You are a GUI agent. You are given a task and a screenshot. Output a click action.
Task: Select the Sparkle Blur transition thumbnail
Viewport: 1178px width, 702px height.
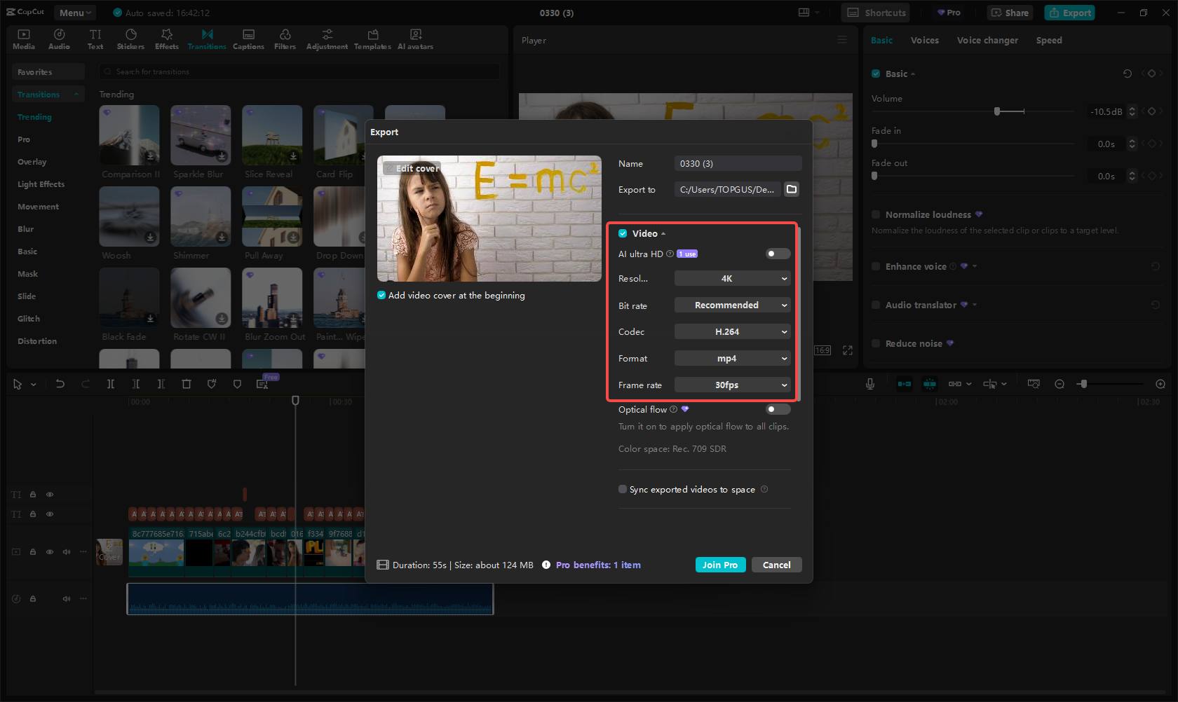point(201,135)
